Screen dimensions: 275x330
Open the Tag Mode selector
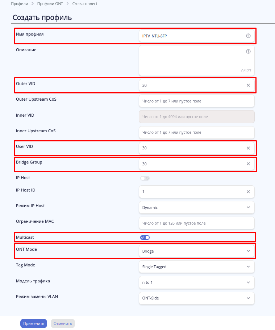click(x=196, y=267)
